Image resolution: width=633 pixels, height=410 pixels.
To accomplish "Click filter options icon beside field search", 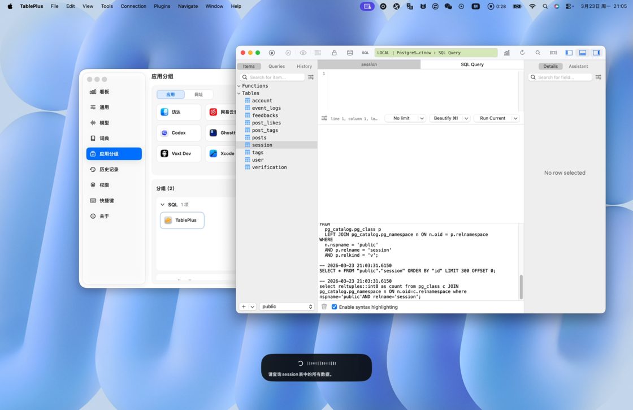I will pyautogui.click(x=599, y=77).
